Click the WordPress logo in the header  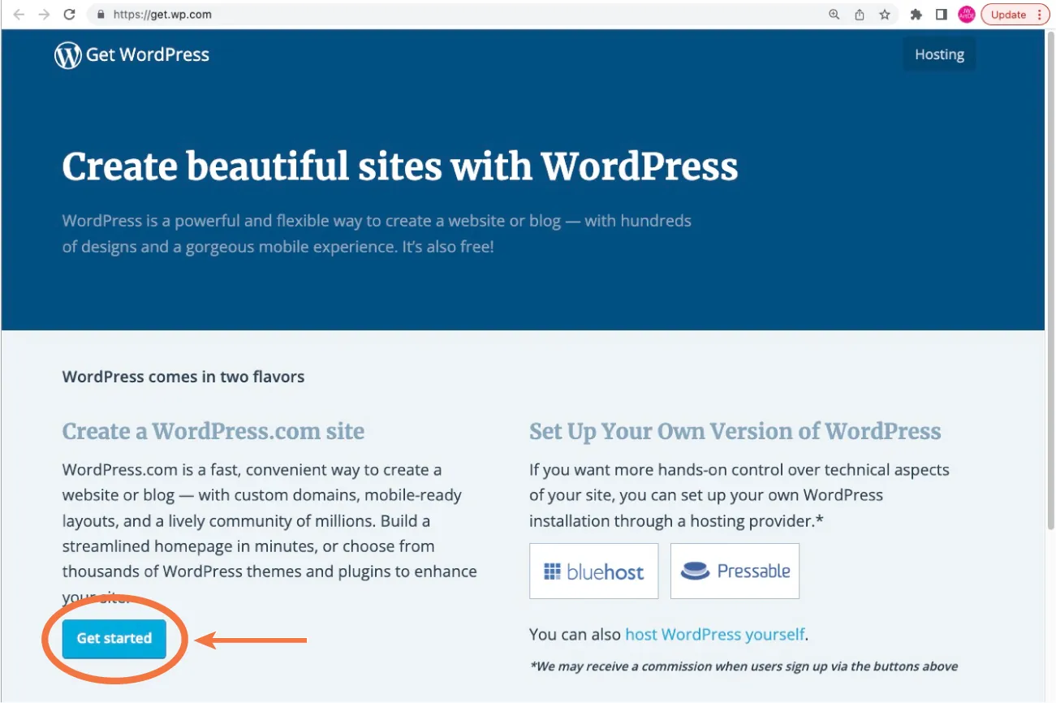click(68, 54)
